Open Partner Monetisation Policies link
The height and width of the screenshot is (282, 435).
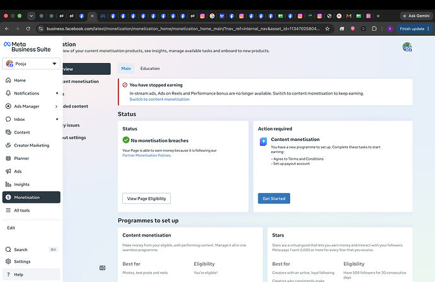147,155
